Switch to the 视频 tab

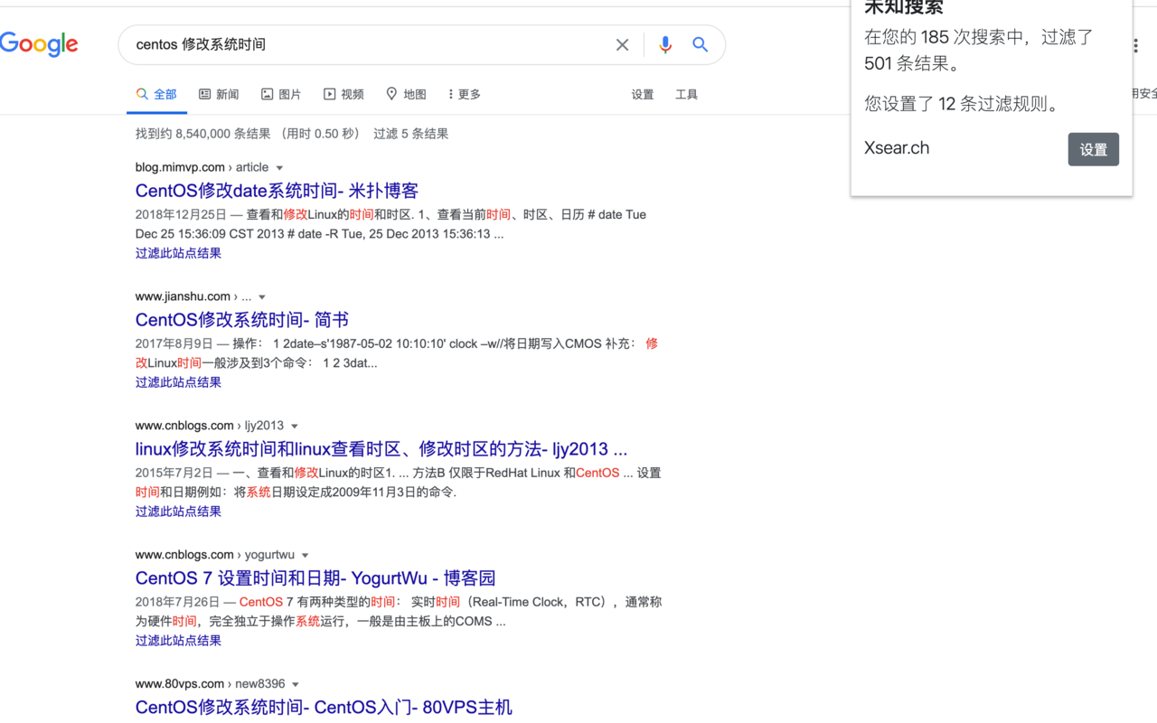343,94
